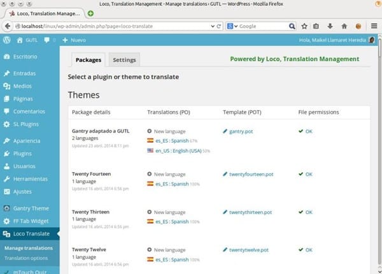This screenshot has height=274, width=382.
Task: Click the browser back arrow button
Action: [x=8, y=26]
